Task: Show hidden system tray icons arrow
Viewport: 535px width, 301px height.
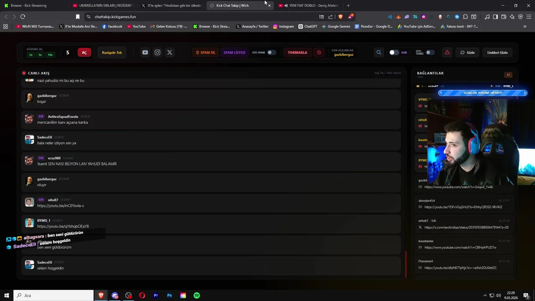Action: click(485, 296)
